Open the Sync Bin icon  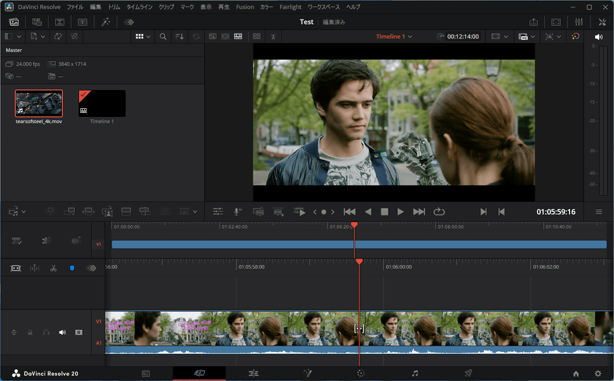(37, 22)
